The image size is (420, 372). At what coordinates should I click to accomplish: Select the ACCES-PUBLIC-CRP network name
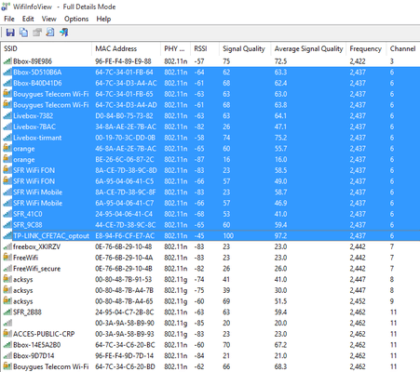tap(44, 334)
